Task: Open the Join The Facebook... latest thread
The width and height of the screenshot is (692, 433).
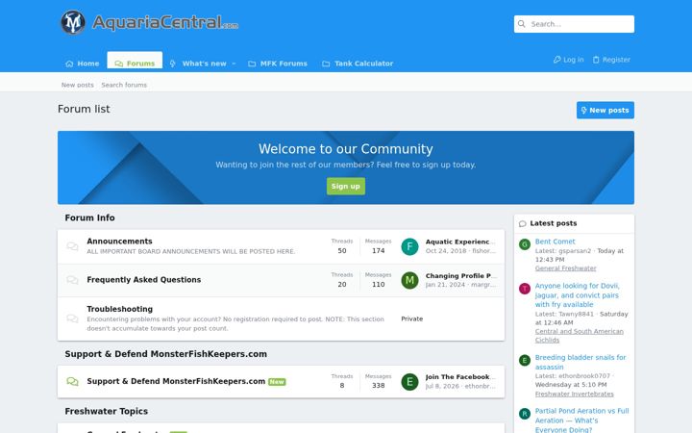Action: click(460, 377)
